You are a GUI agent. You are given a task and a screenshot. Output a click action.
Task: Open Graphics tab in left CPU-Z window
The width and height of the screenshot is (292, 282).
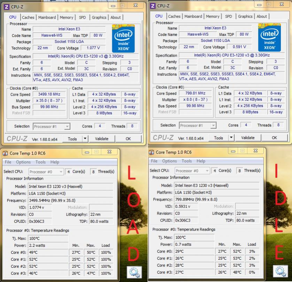click(x=99, y=17)
